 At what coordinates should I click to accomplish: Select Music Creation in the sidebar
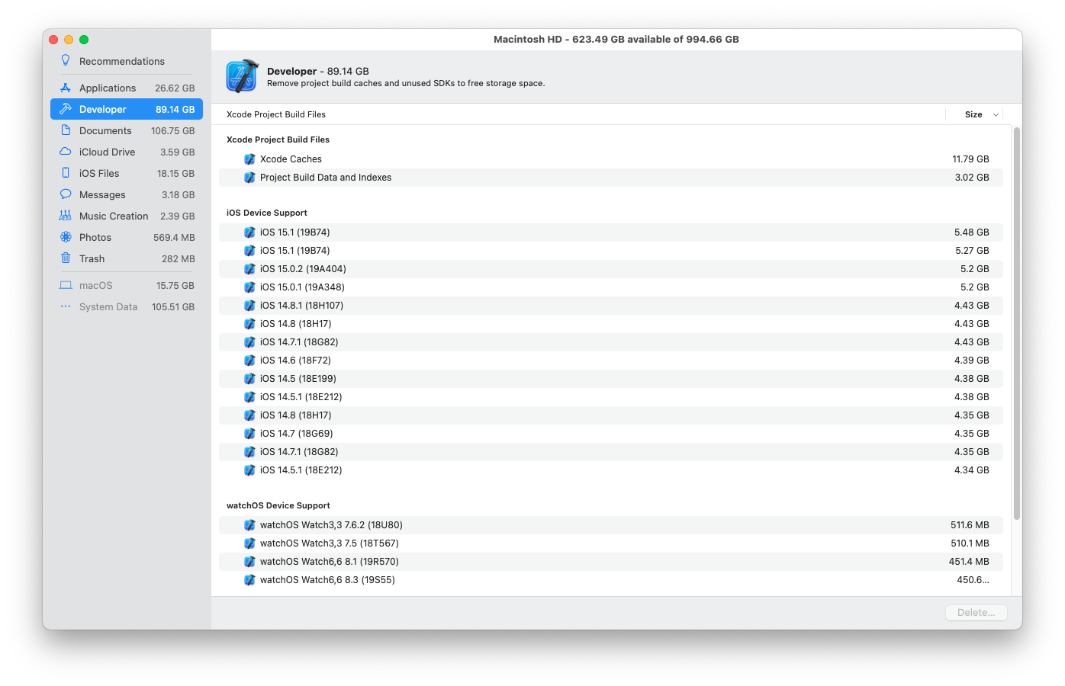tap(127, 216)
